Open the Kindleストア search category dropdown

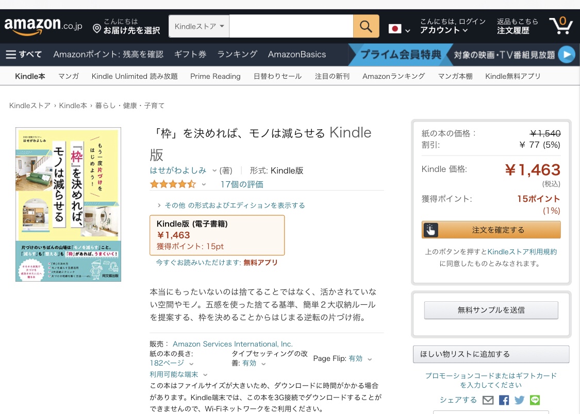coord(199,26)
